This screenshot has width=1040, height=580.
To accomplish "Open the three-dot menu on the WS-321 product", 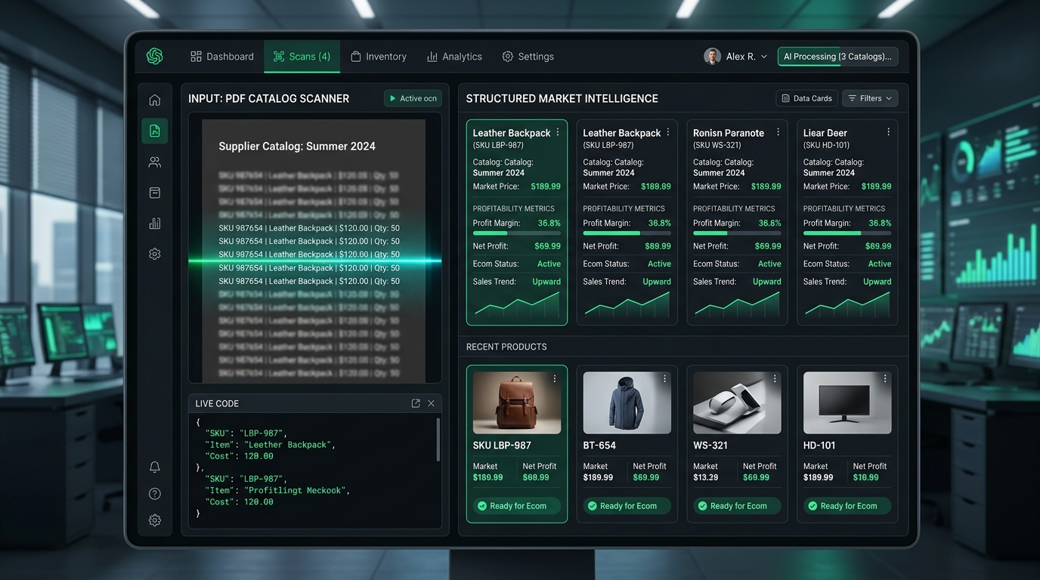I will (775, 378).
